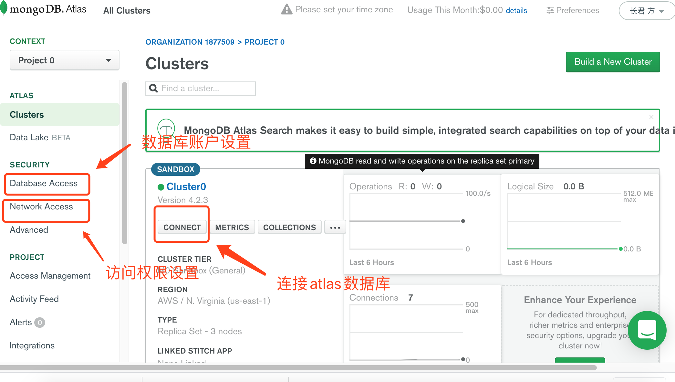Viewport: 675px width, 382px height.
Task: Click ORGANIZATION 1877509 breadcrumb
Action: click(x=190, y=42)
